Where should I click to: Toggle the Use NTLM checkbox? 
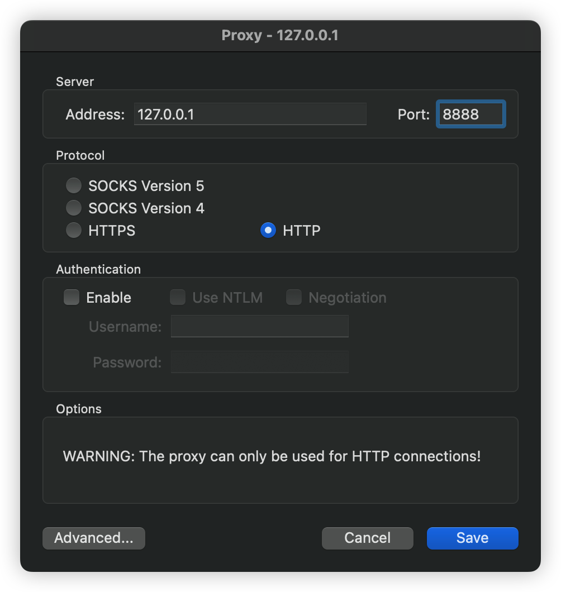point(178,298)
